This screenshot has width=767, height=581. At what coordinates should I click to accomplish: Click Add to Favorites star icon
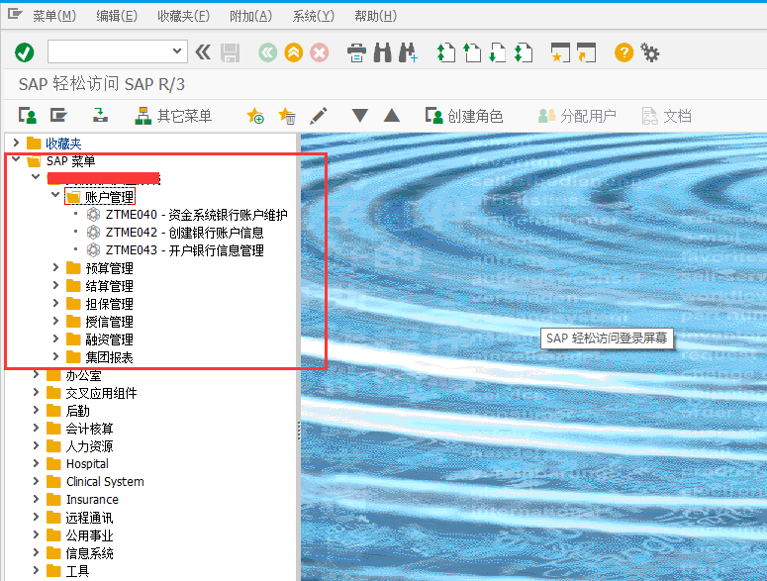(x=255, y=116)
